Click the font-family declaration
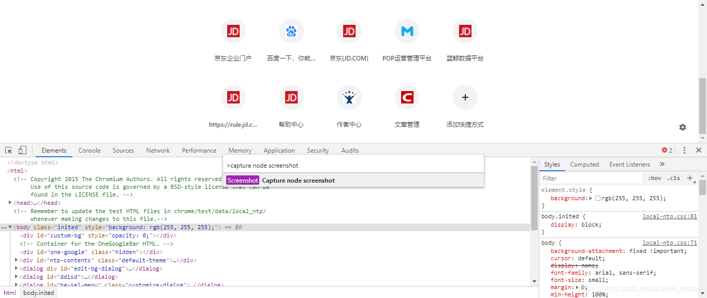Image resolution: width=707 pixels, height=298 pixels. 603,273
